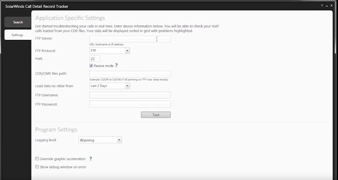Select the Settings tab
Viewport: 338px width, 180px height.
[18, 35]
